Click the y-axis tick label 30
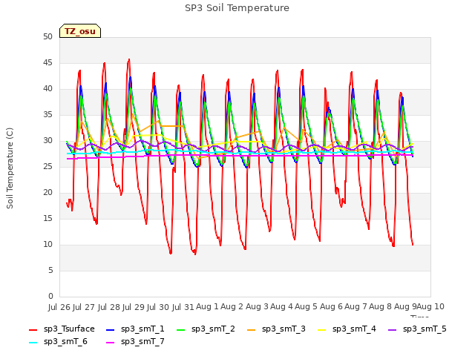The image size is (475, 356). [47, 140]
